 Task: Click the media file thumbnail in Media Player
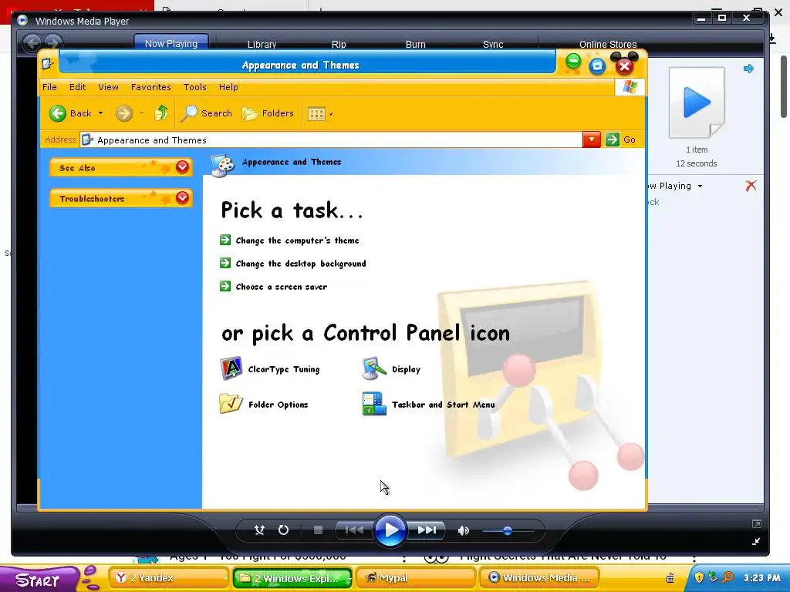point(697,103)
